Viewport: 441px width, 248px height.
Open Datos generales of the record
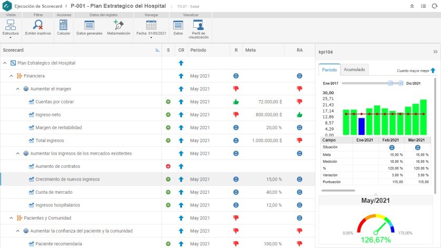pyautogui.click(x=89, y=27)
